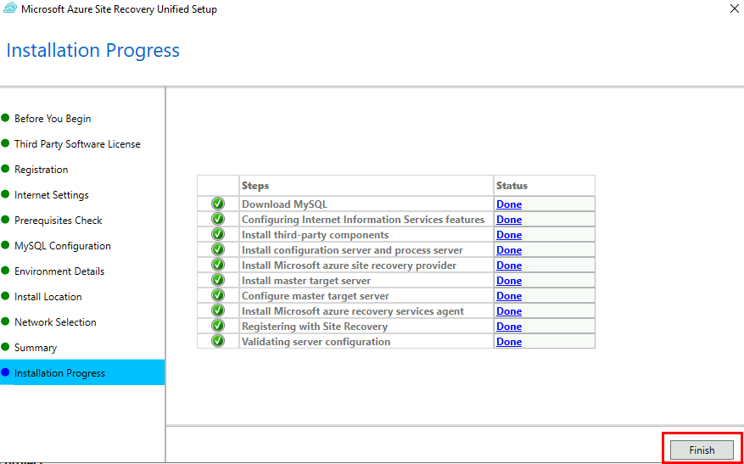Open Done link for azure site recovery provider
This screenshot has width=744, height=464.
[509, 266]
